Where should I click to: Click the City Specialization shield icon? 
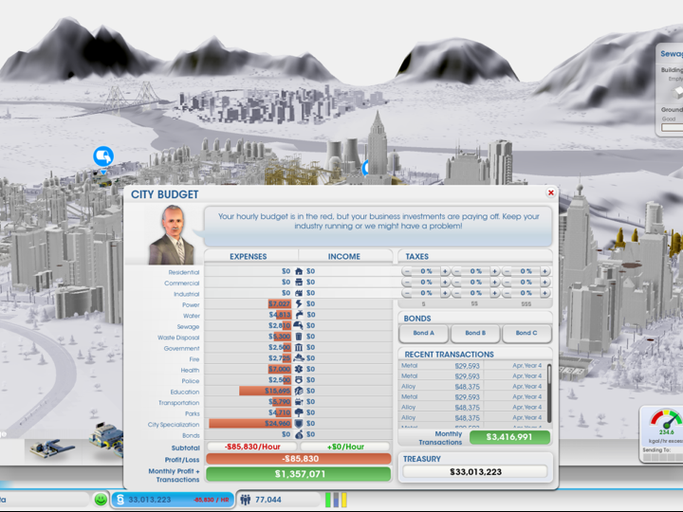(x=299, y=424)
